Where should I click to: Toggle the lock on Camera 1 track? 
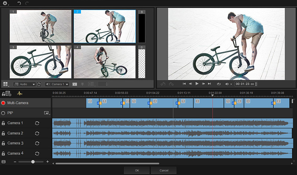3,123
